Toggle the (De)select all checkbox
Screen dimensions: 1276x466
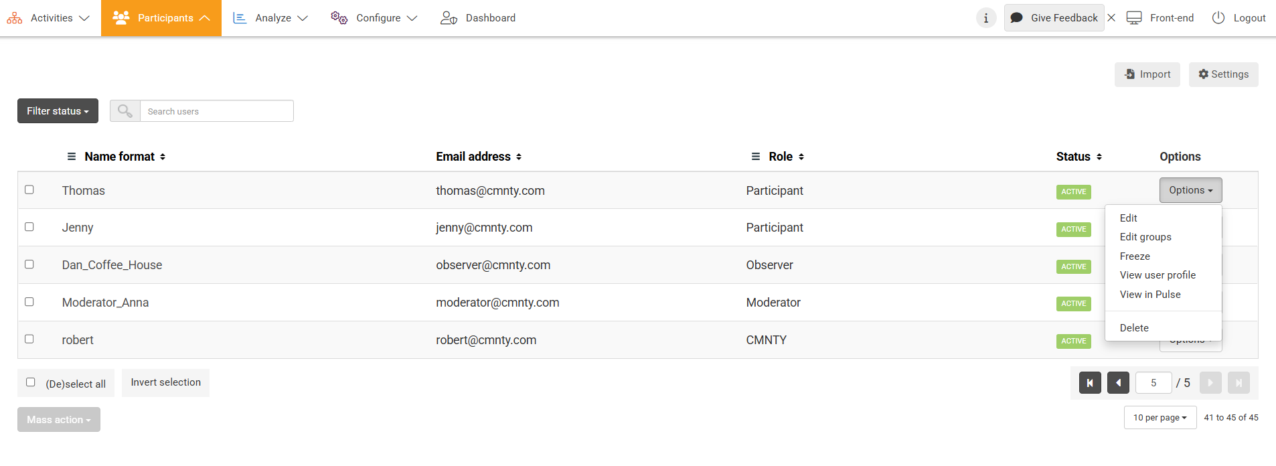31,382
